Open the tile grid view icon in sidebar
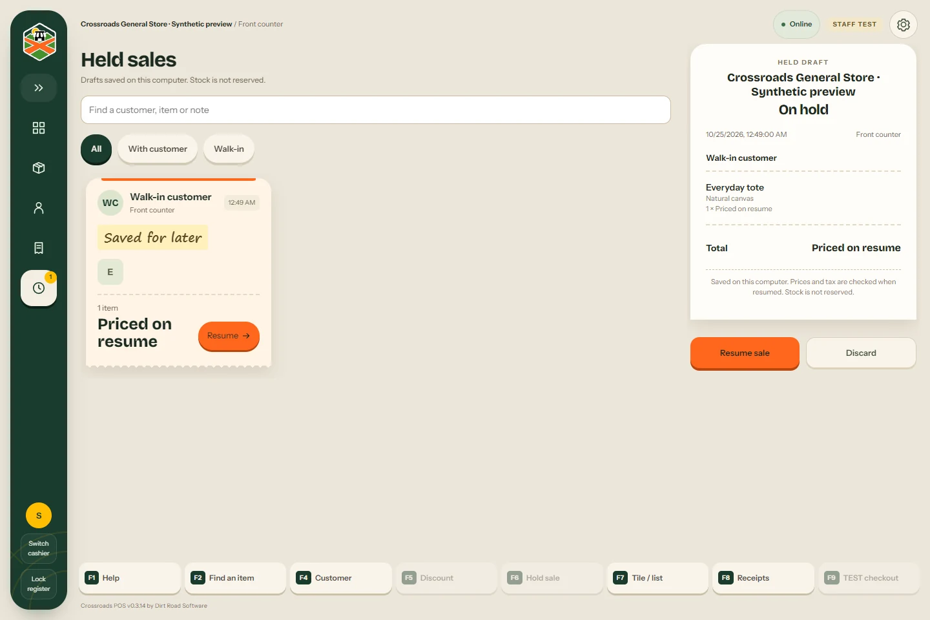 tap(39, 128)
